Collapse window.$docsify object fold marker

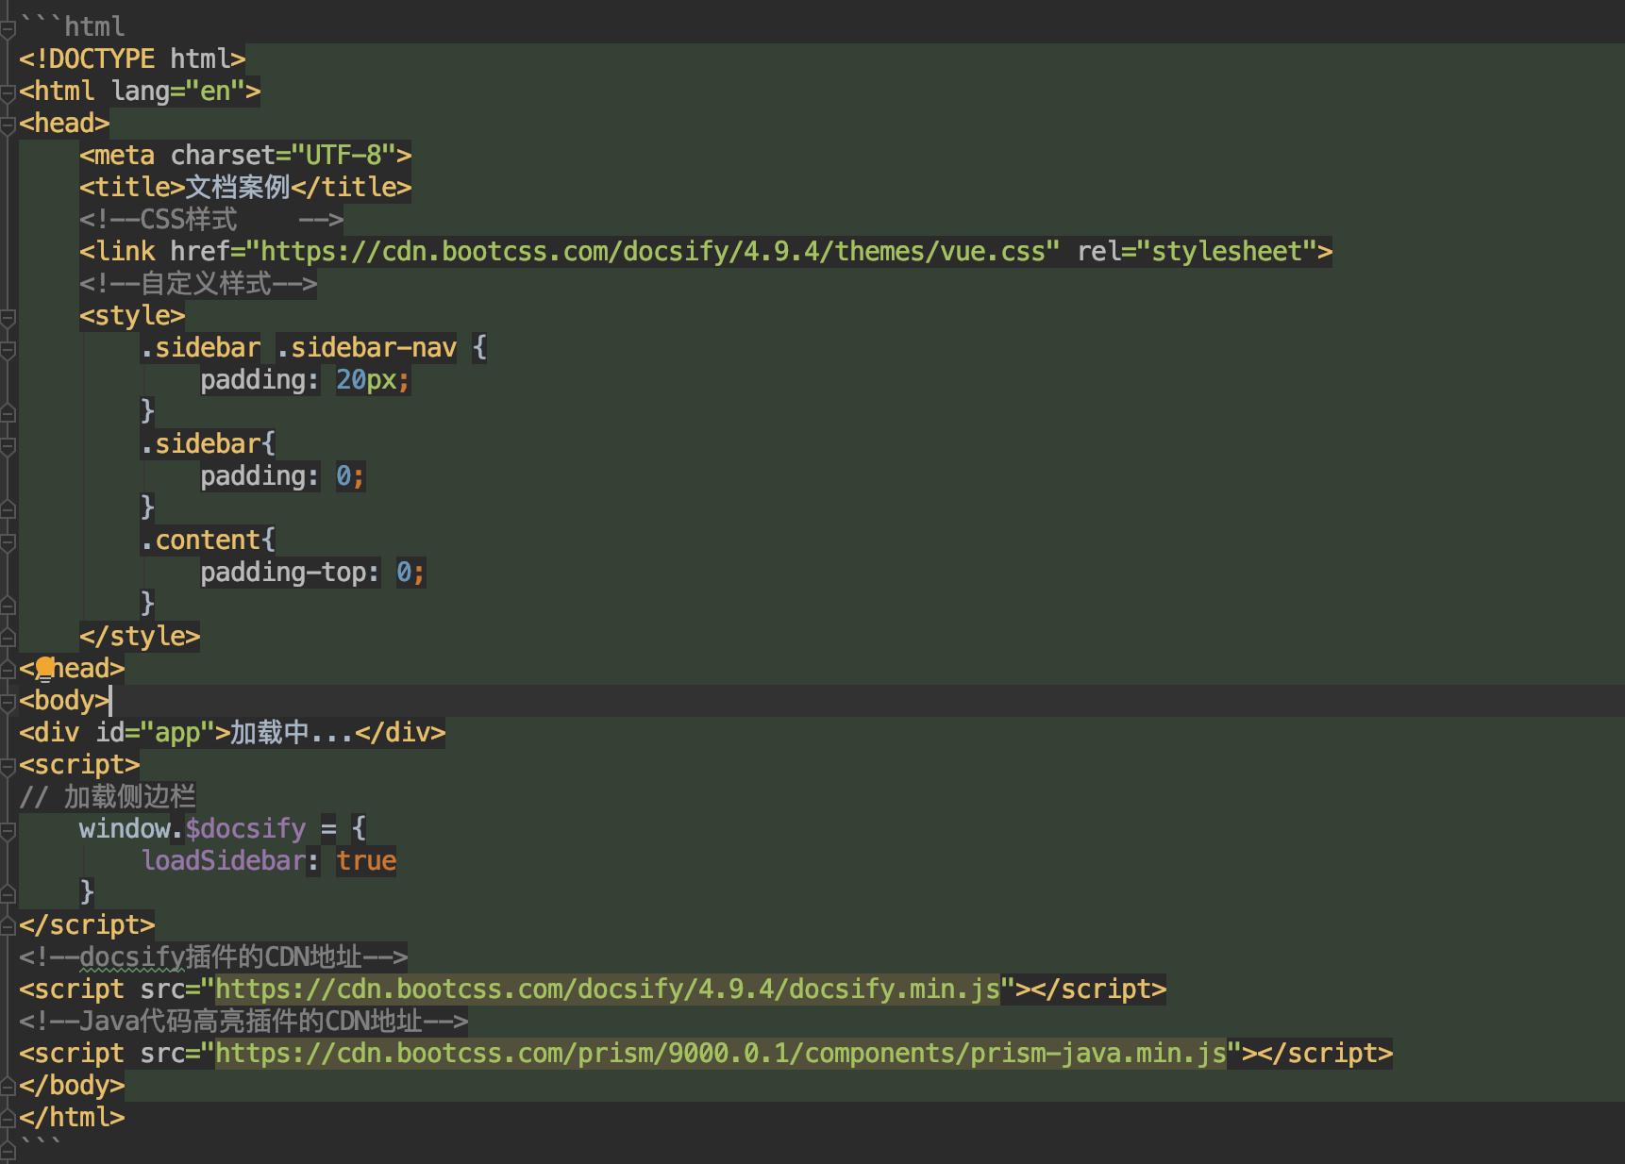pos(8,829)
